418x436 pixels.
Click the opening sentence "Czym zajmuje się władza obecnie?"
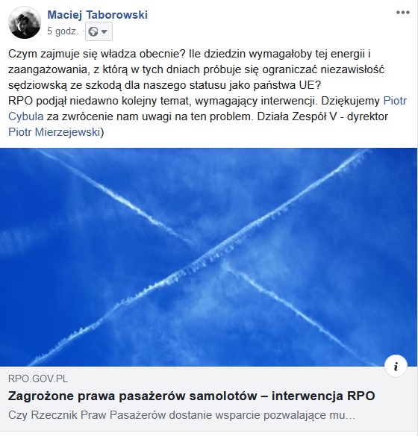[97, 54]
